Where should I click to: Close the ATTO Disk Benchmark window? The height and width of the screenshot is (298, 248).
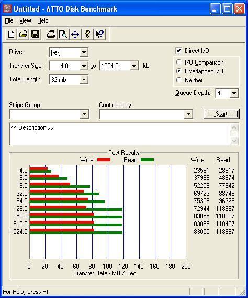pos(239,9)
